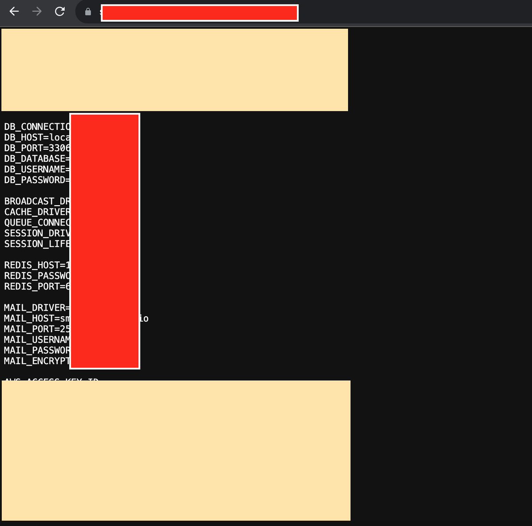Click the MAIL_PORT line
The width and height of the screenshot is (532, 526).
click(37, 329)
